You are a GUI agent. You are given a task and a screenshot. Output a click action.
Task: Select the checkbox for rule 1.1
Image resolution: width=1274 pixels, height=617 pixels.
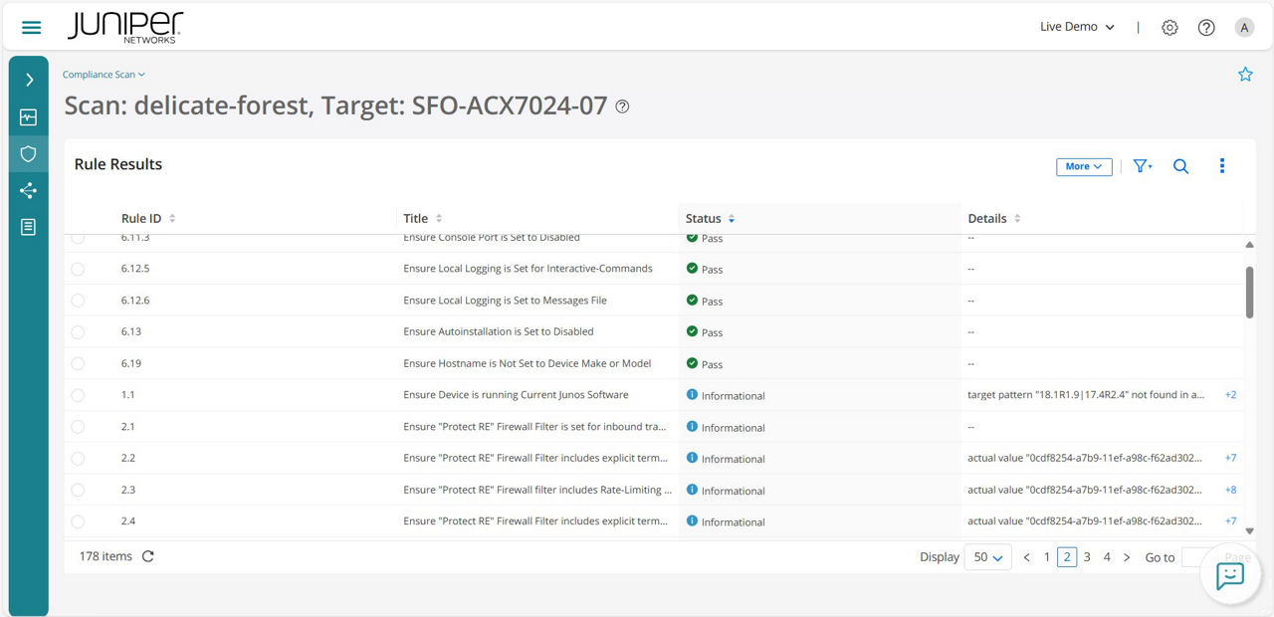coord(78,394)
